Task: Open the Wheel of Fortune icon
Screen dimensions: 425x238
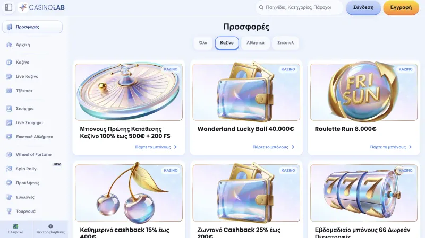Action: (x=9, y=154)
